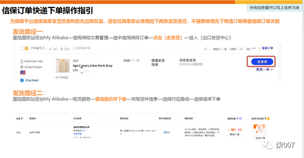Click the Chat Now bubble icon
Viewport: 304px width, 158px height.
(22, 80)
